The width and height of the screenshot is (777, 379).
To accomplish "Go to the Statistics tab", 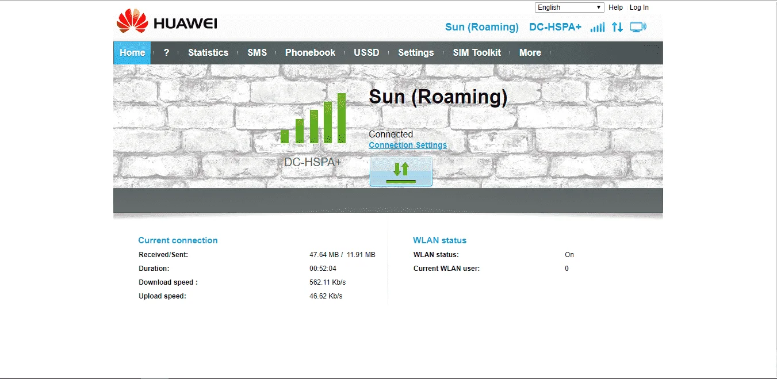I will [208, 52].
